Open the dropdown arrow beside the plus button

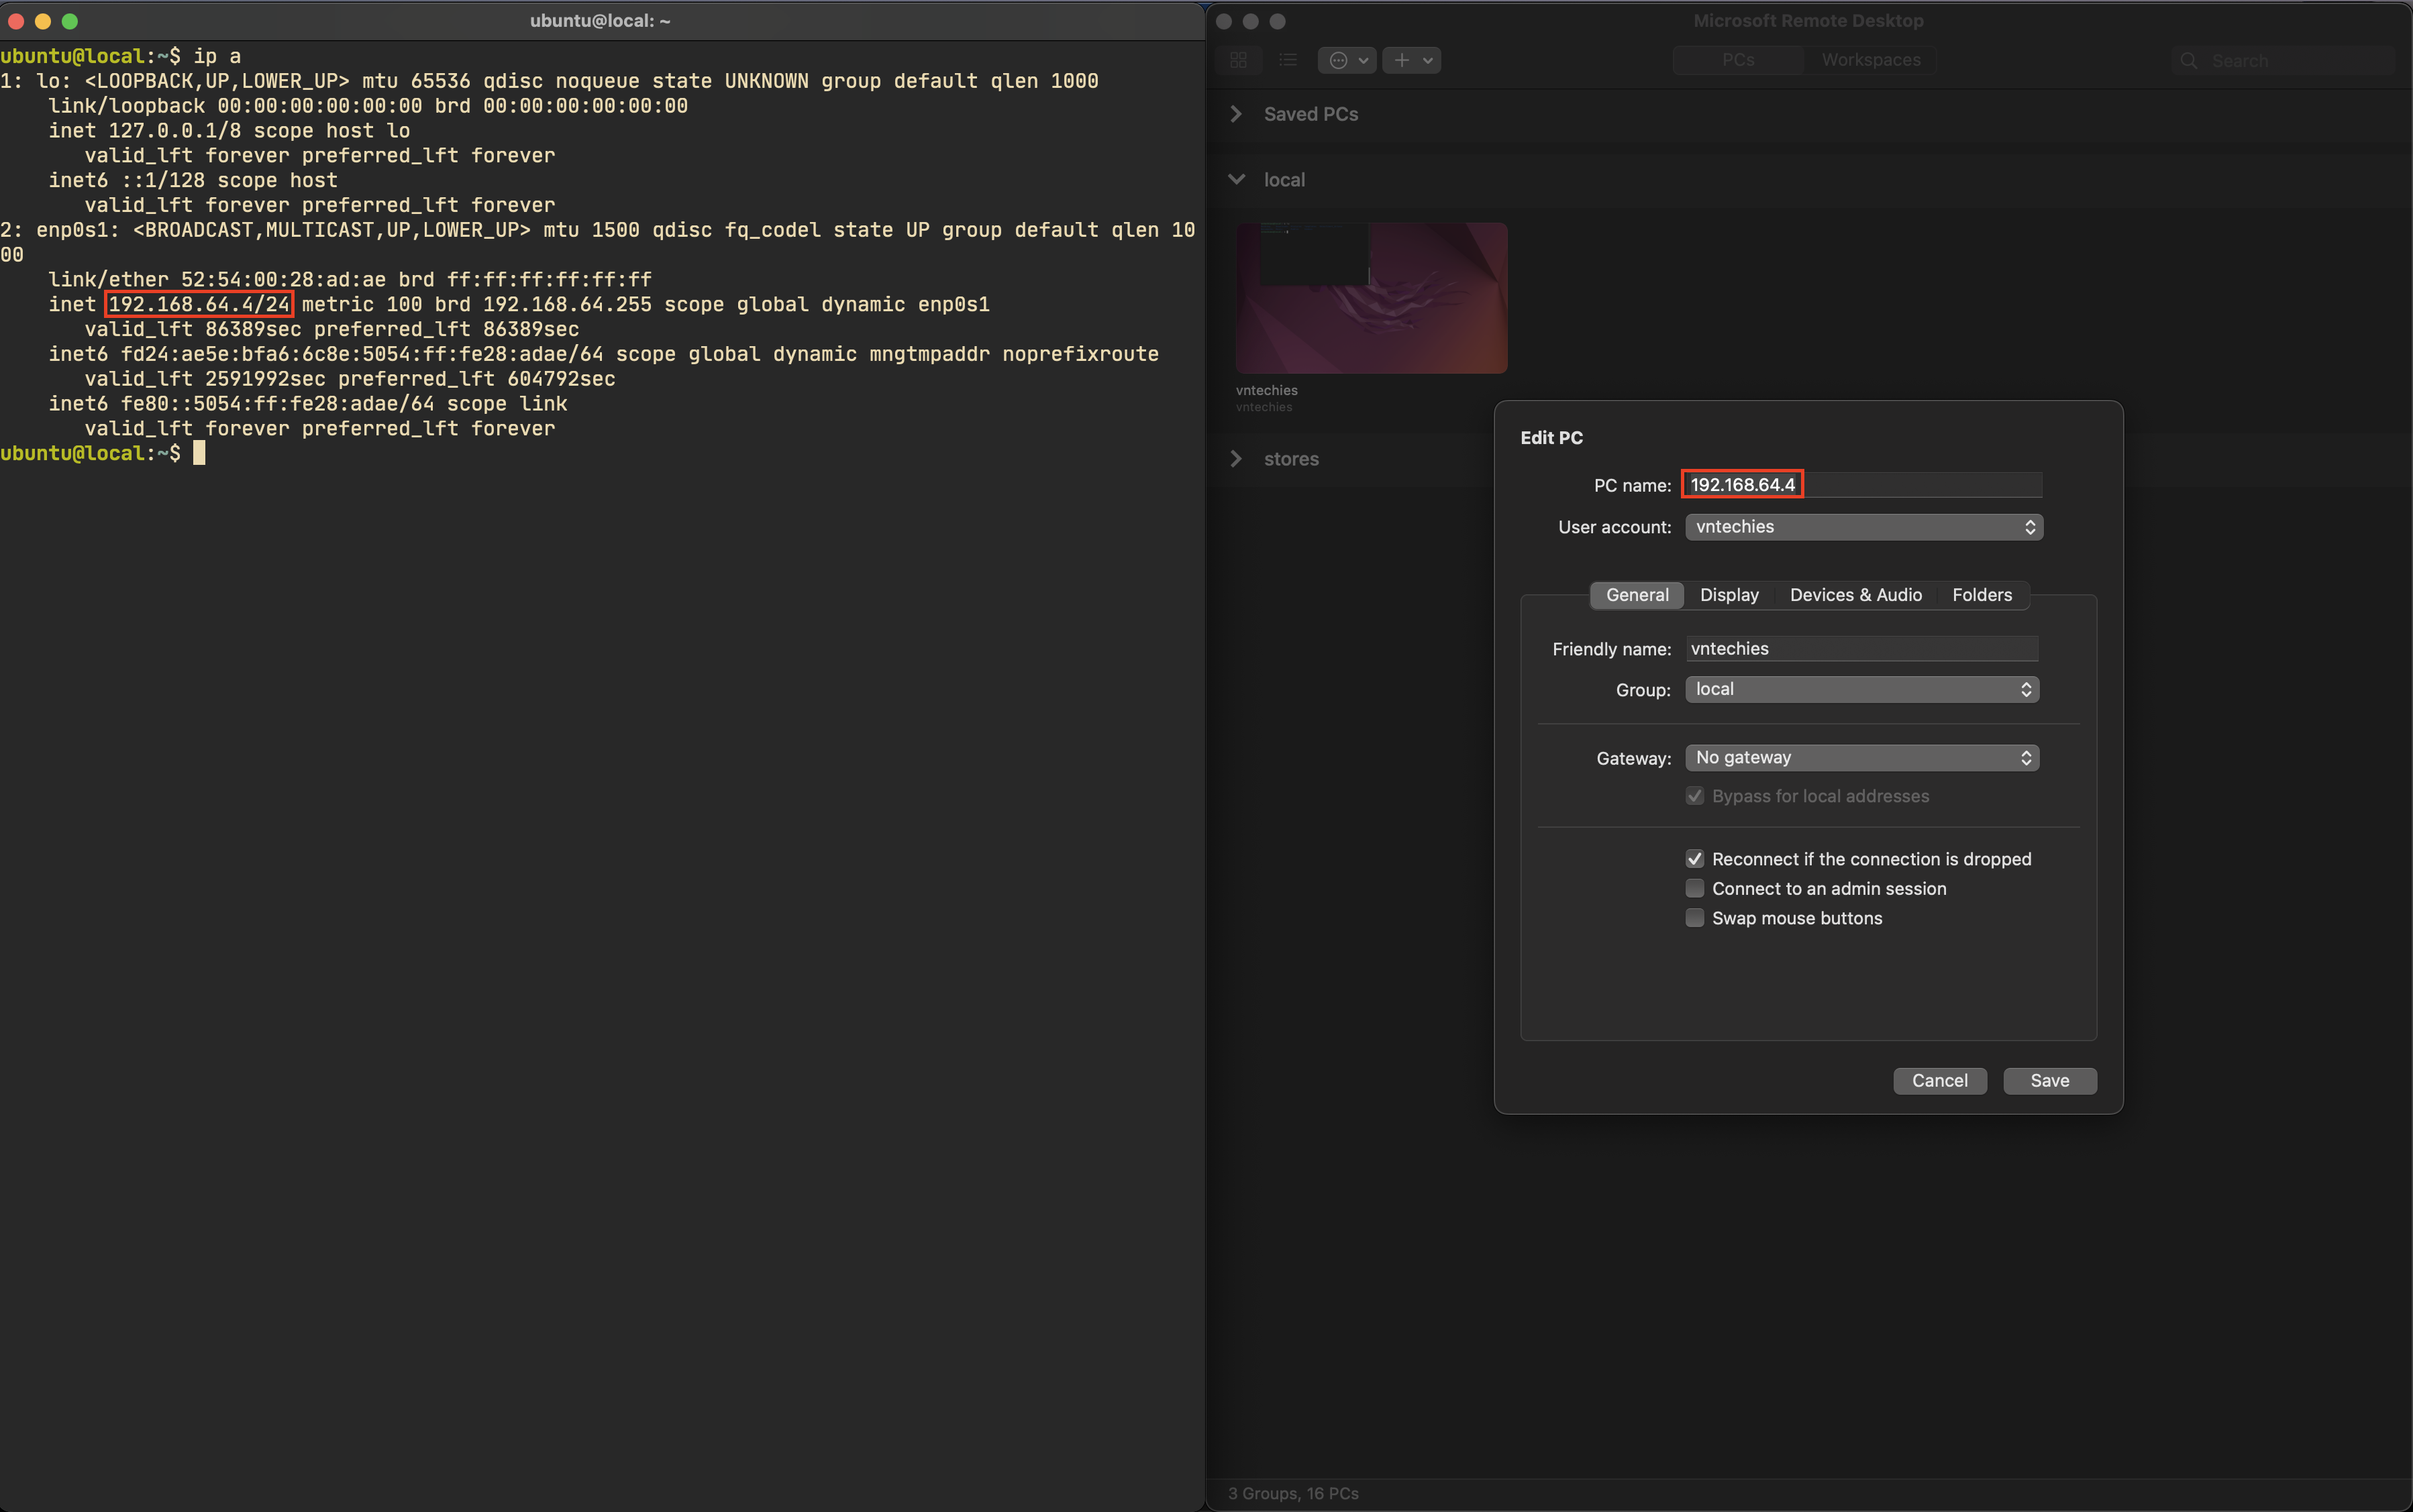click(1428, 60)
